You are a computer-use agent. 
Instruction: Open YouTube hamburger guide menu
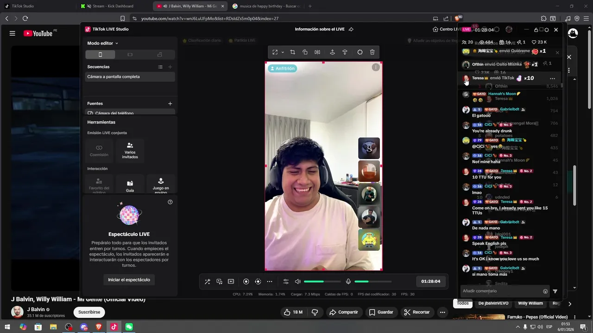coord(13,33)
